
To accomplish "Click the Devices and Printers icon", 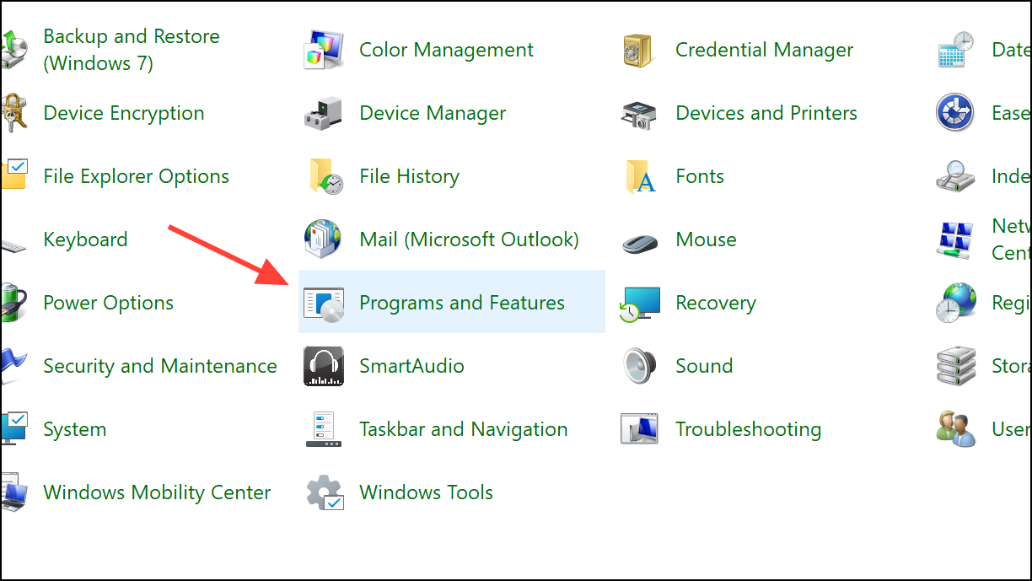I will tap(640, 113).
